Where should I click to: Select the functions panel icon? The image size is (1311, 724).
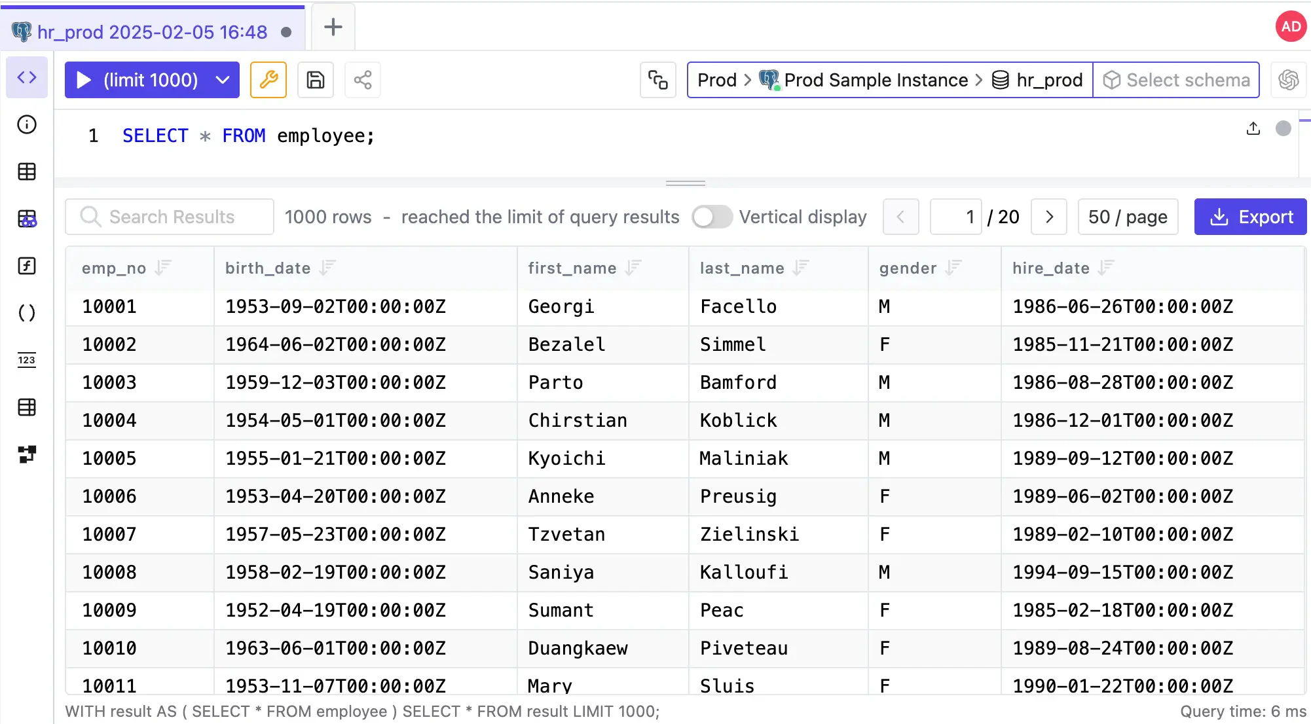(x=26, y=266)
